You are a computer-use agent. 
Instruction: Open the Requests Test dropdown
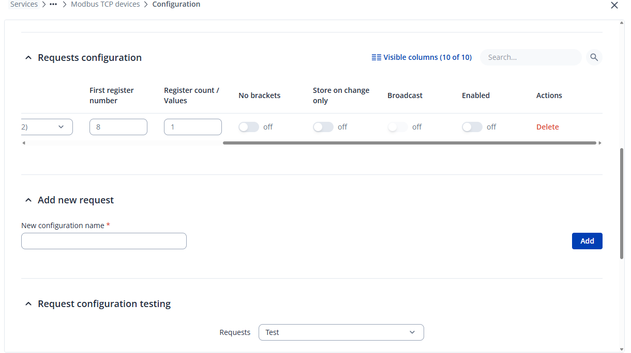pos(341,332)
